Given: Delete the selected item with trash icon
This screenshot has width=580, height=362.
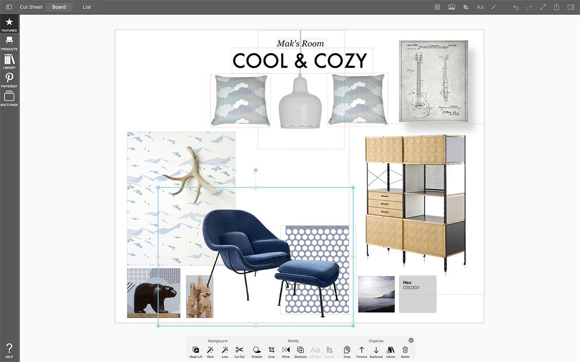Looking at the screenshot, I should (405, 351).
